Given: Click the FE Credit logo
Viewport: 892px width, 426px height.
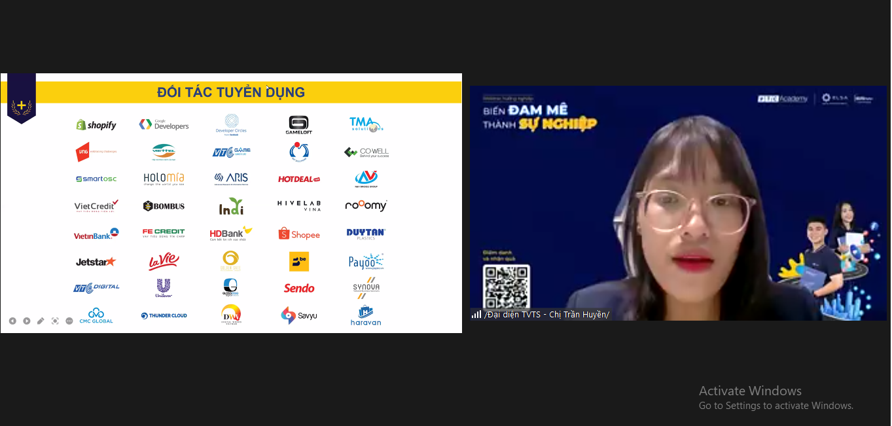Looking at the screenshot, I should [x=164, y=233].
